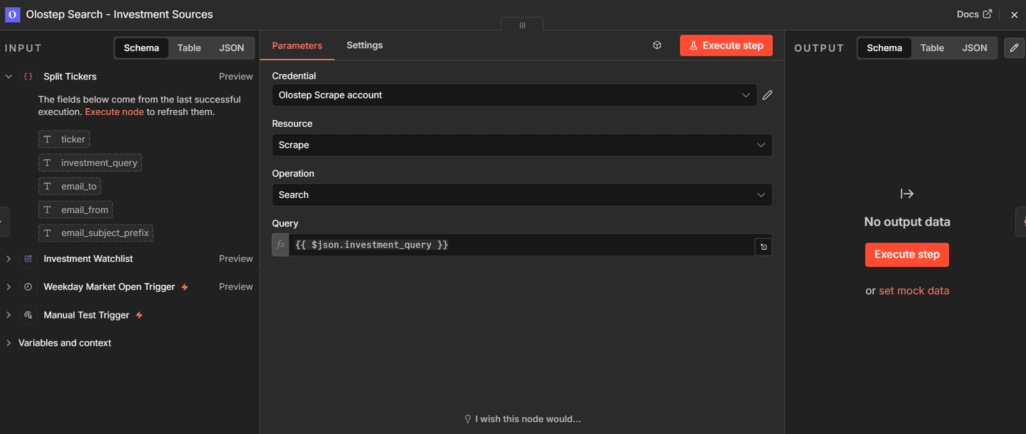Click the Weekday Market Open Trigger clock icon
This screenshot has height=434, width=1026.
[x=28, y=287]
